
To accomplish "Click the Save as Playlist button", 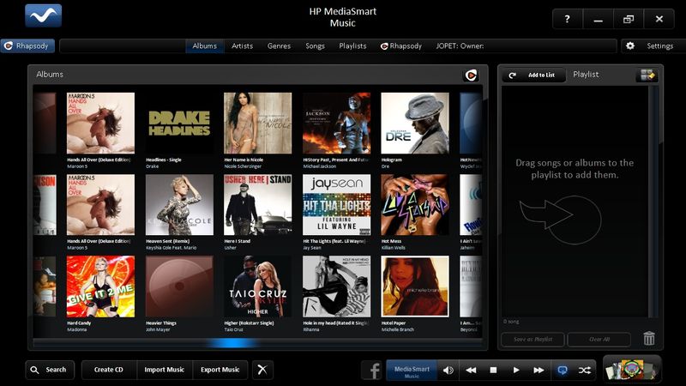I will [533, 339].
